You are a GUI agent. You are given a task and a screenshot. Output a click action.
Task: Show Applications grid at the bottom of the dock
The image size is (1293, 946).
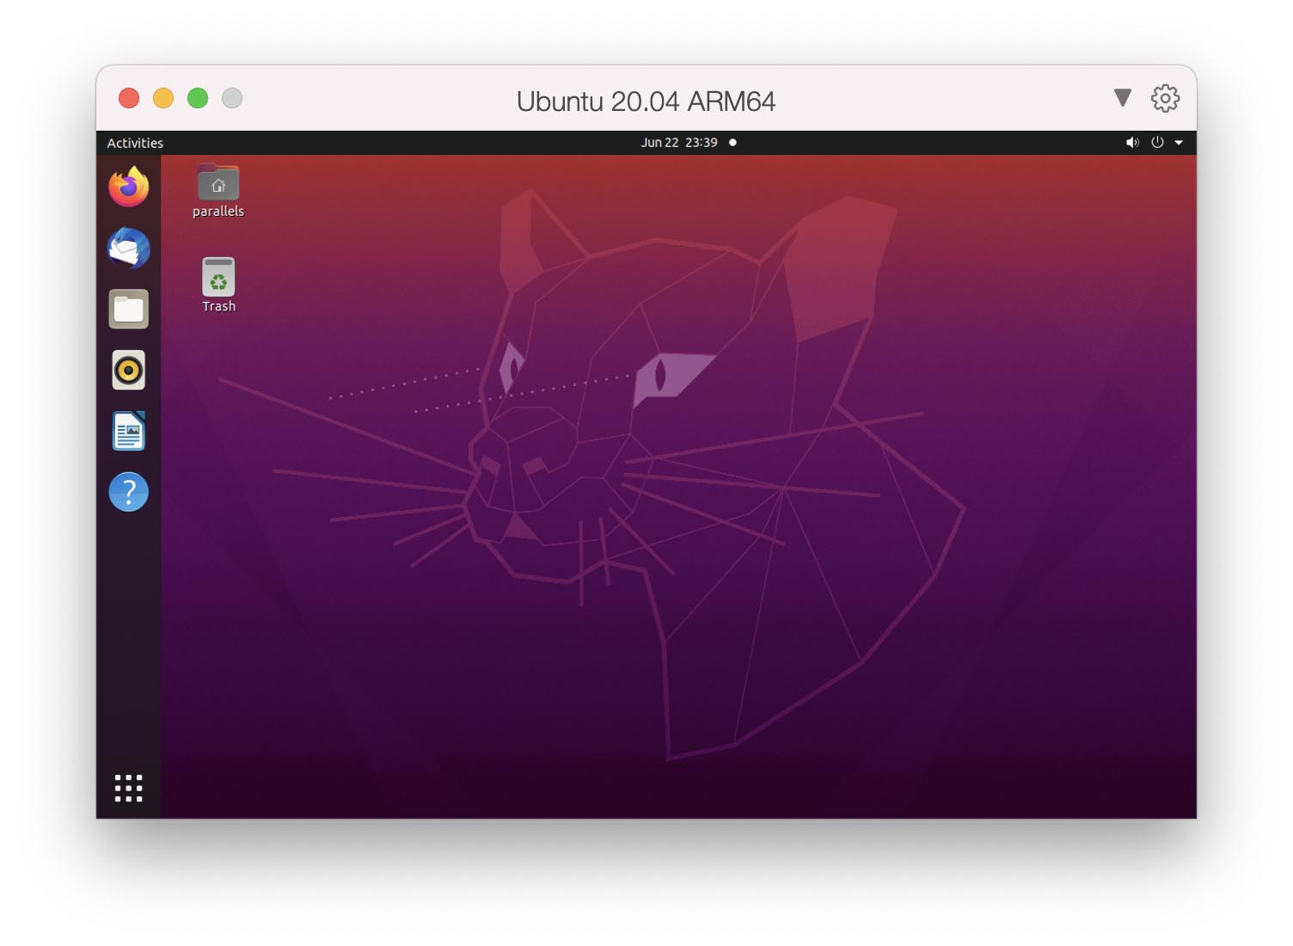pyautogui.click(x=129, y=788)
